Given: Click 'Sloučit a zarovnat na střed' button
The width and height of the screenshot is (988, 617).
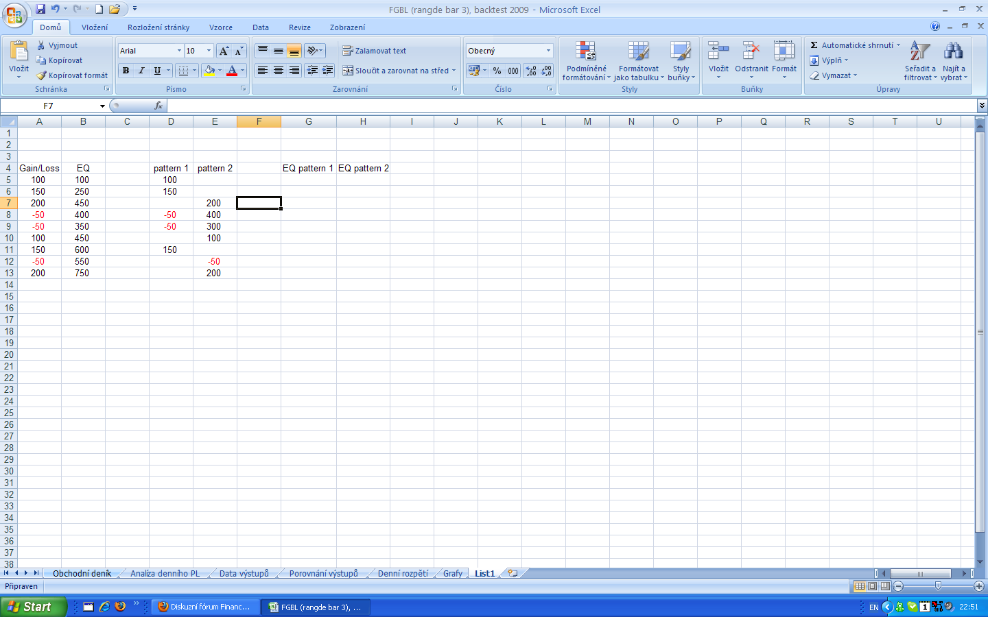Looking at the screenshot, I should pos(399,71).
